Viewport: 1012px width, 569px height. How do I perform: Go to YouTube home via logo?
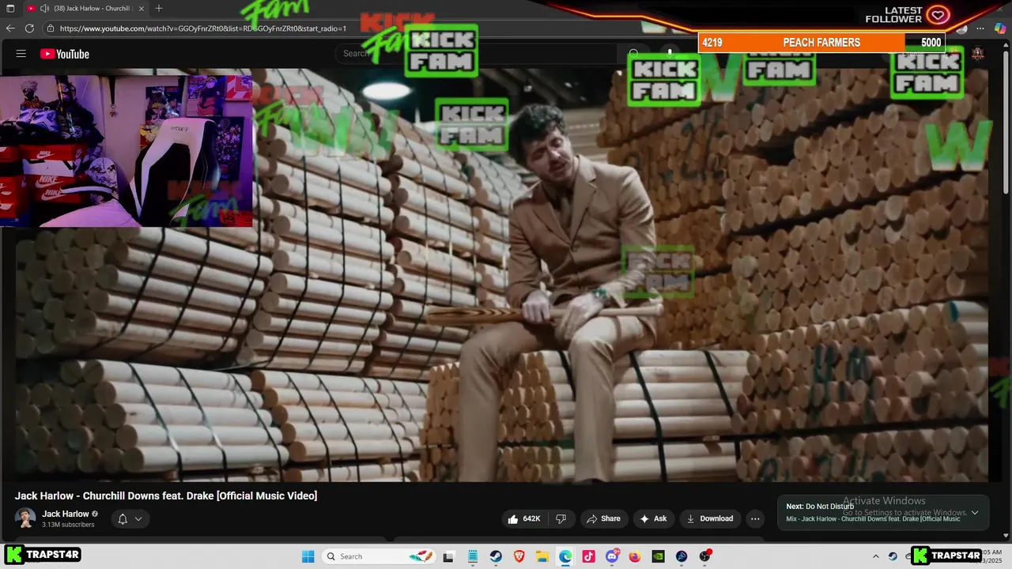65,54
